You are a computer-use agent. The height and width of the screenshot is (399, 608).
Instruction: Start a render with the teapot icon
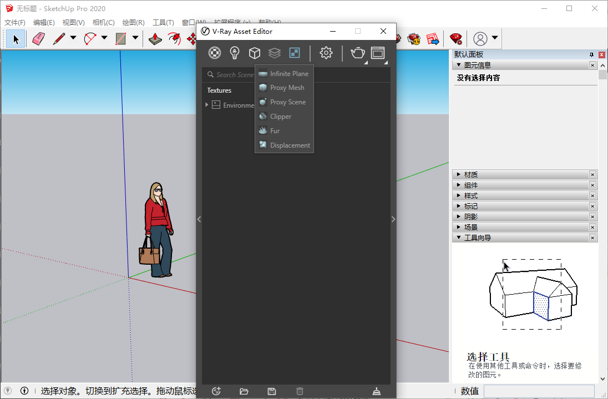pyautogui.click(x=358, y=53)
